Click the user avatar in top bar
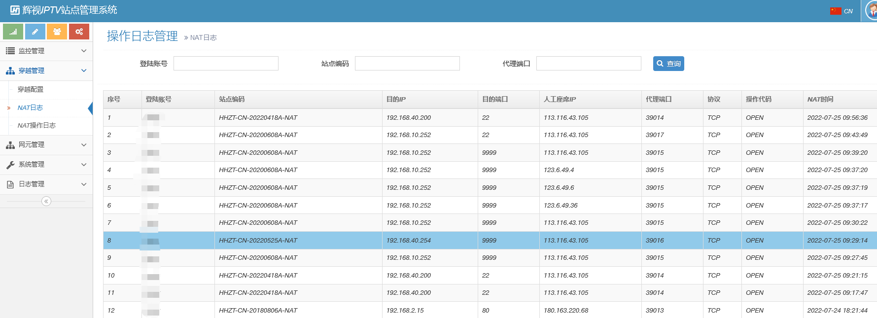 (872, 11)
